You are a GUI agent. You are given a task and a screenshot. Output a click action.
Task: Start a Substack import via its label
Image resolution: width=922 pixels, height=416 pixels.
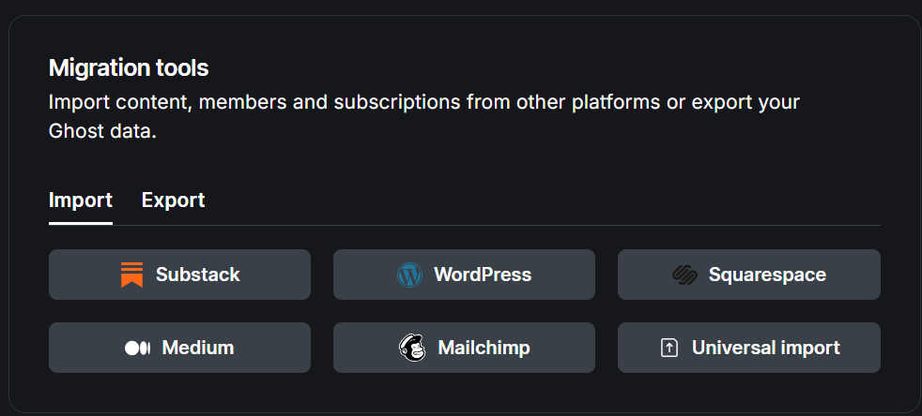[x=197, y=275]
